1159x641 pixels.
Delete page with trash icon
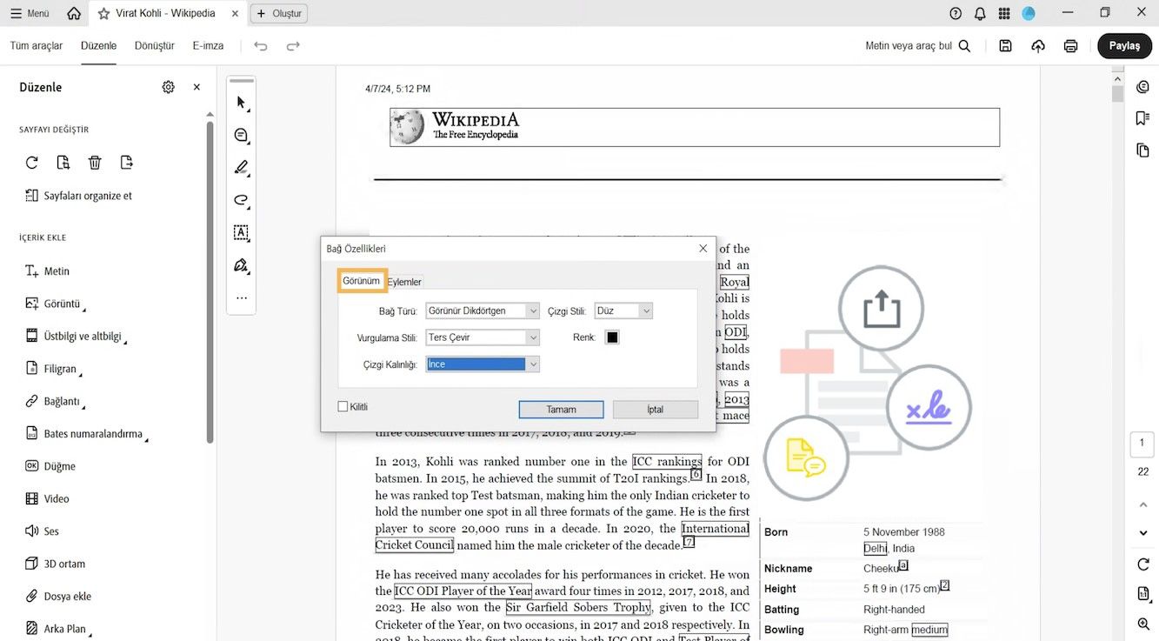click(x=95, y=163)
